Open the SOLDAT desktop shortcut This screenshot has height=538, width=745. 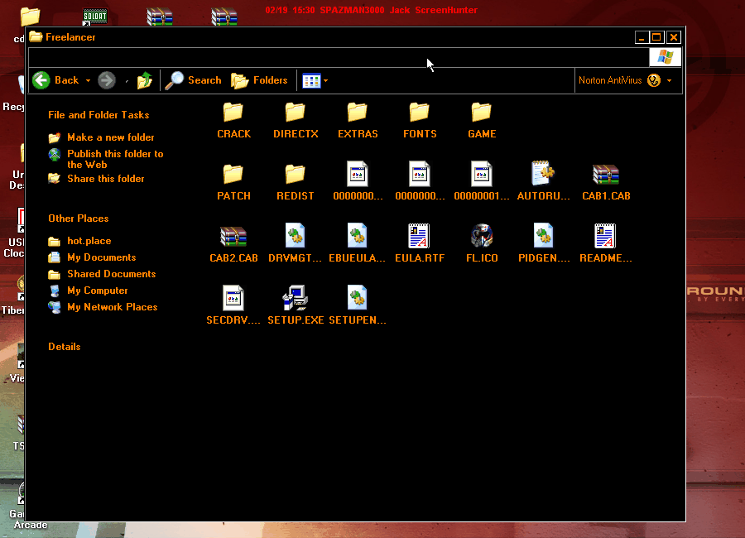pos(94,17)
